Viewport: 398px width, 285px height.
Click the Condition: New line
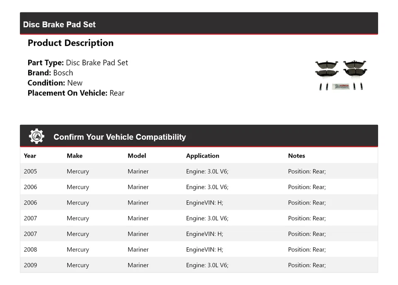(55, 83)
